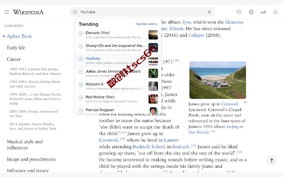Click the rank 18 circle icon
284x177 pixels.
(81, 85)
